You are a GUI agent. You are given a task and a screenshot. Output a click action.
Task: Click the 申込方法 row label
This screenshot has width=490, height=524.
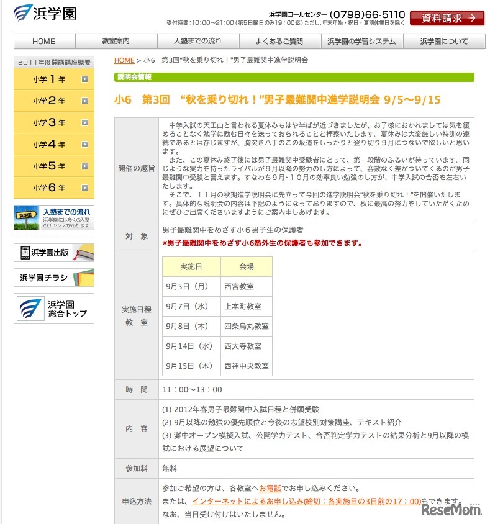pyautogui.click(x=137, y=501)
